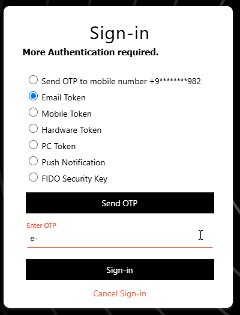The width and height of the screenshot is (240, 315).
Task: Click the masked mobile number +9********982 text
Action: (175, 81)
